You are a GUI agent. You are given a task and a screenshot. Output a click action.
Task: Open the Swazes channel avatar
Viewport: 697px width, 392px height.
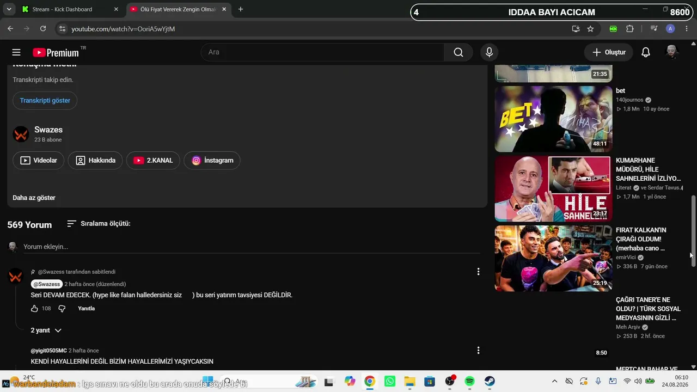(21, 134)
